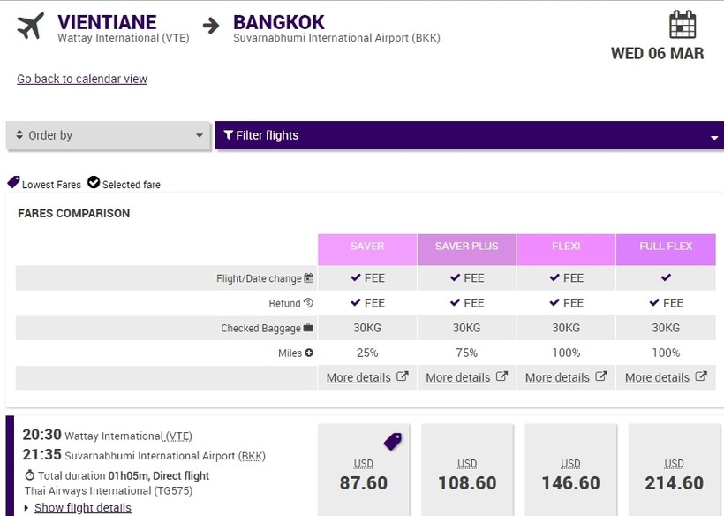Click the SAVER column header
The height and width of the screenshot is (516, 724).
click(x=367, y=247)
